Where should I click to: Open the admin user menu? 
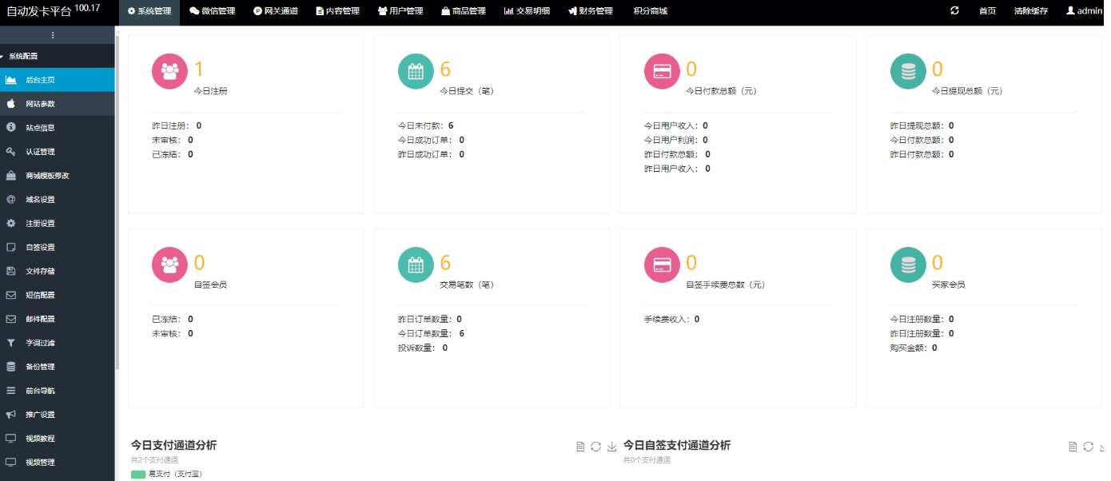[1085, 12]
